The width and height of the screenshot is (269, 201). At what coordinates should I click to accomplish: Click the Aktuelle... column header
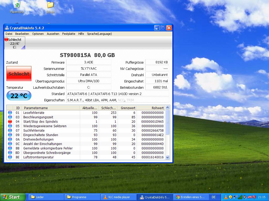89,108
